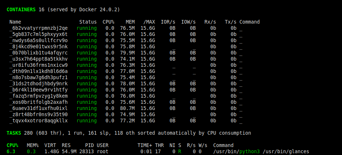The height and width of the screenshot is (155, 342).
Task: Click the process 6.3 CPU value
Action: coord(11,151)
